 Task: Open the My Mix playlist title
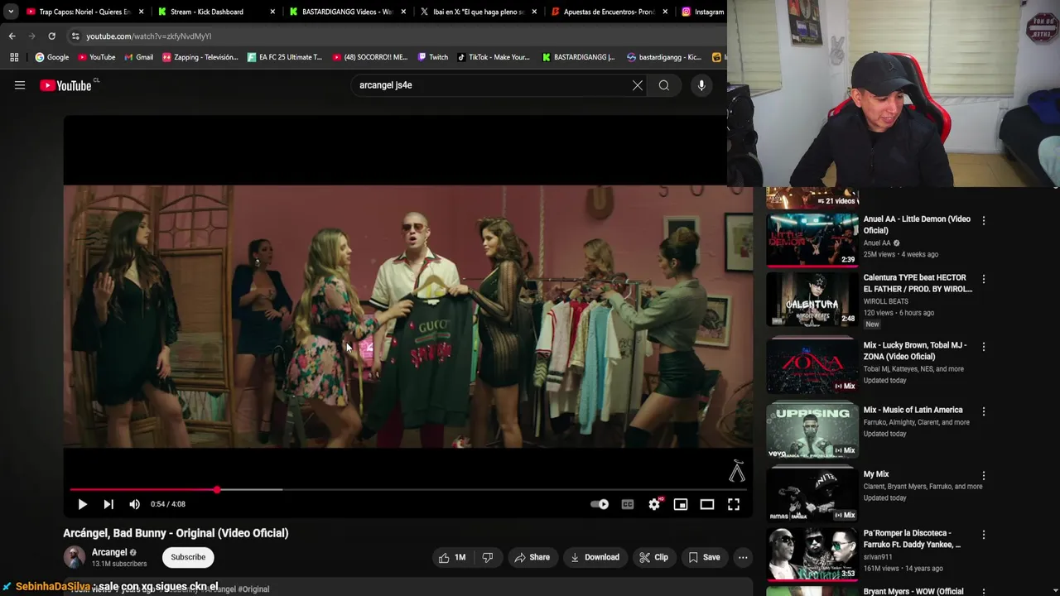pos(876,474)
